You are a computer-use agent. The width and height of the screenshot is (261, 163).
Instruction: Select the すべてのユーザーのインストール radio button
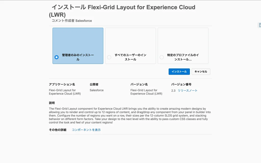109,57
